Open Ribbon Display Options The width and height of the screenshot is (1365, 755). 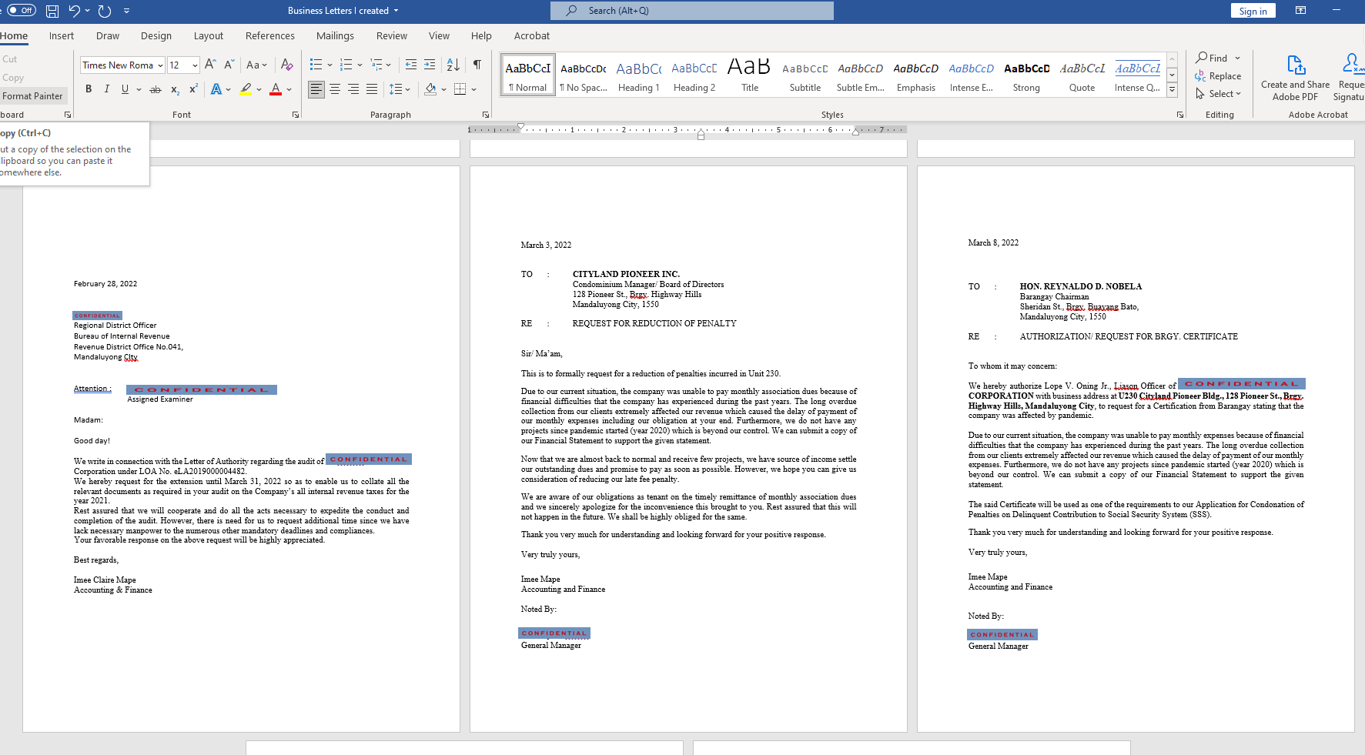[1300, 11]
